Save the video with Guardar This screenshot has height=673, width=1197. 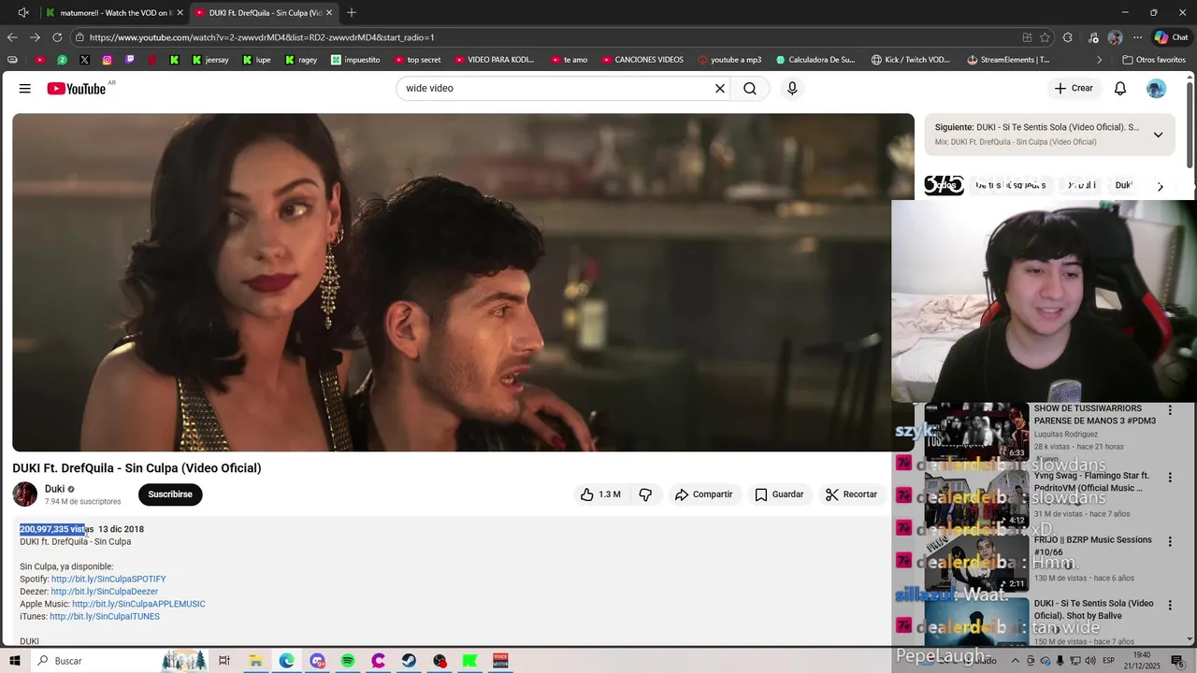[x=779, y=494]
